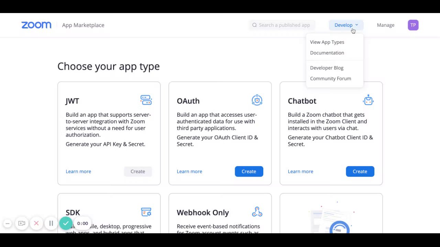Click the Chatbot card heading

pyautogui.click(x=302, y=101)
